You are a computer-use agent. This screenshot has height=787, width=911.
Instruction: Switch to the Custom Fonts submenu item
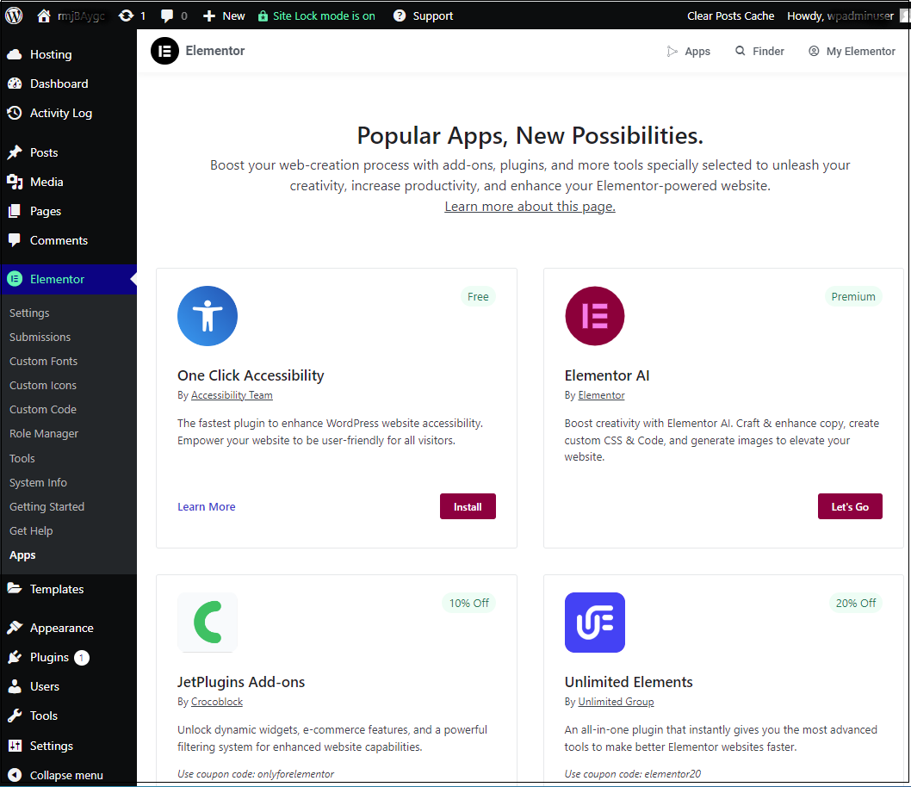[43, 361]
